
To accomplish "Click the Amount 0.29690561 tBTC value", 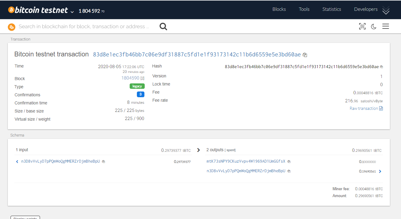I will pyautogui.click(x=369, y=196).
